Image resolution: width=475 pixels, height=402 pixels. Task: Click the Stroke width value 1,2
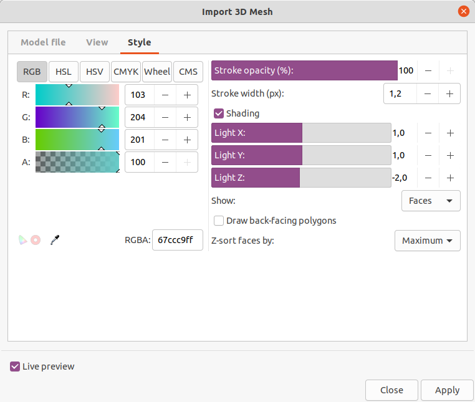tap(400, 93)
